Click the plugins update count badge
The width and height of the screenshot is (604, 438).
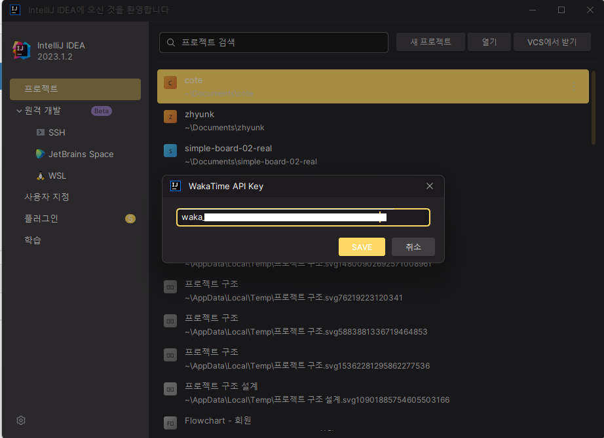click(x=130, y=219)
